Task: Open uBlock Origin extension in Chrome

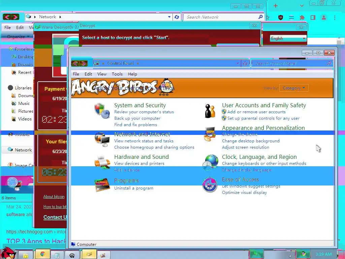Action: coord(281,18)
